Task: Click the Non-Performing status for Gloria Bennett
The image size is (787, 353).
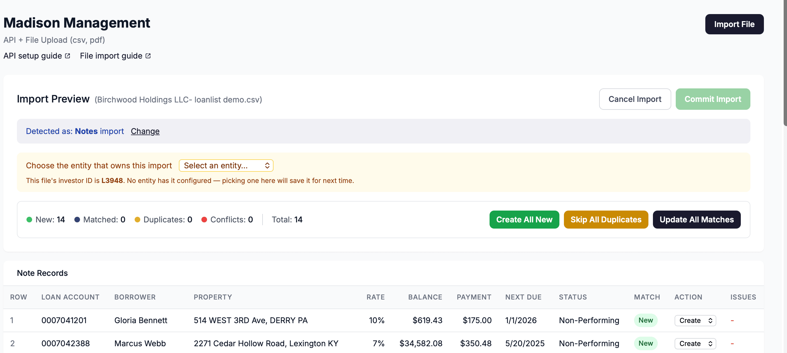Action: coord(589,320)
